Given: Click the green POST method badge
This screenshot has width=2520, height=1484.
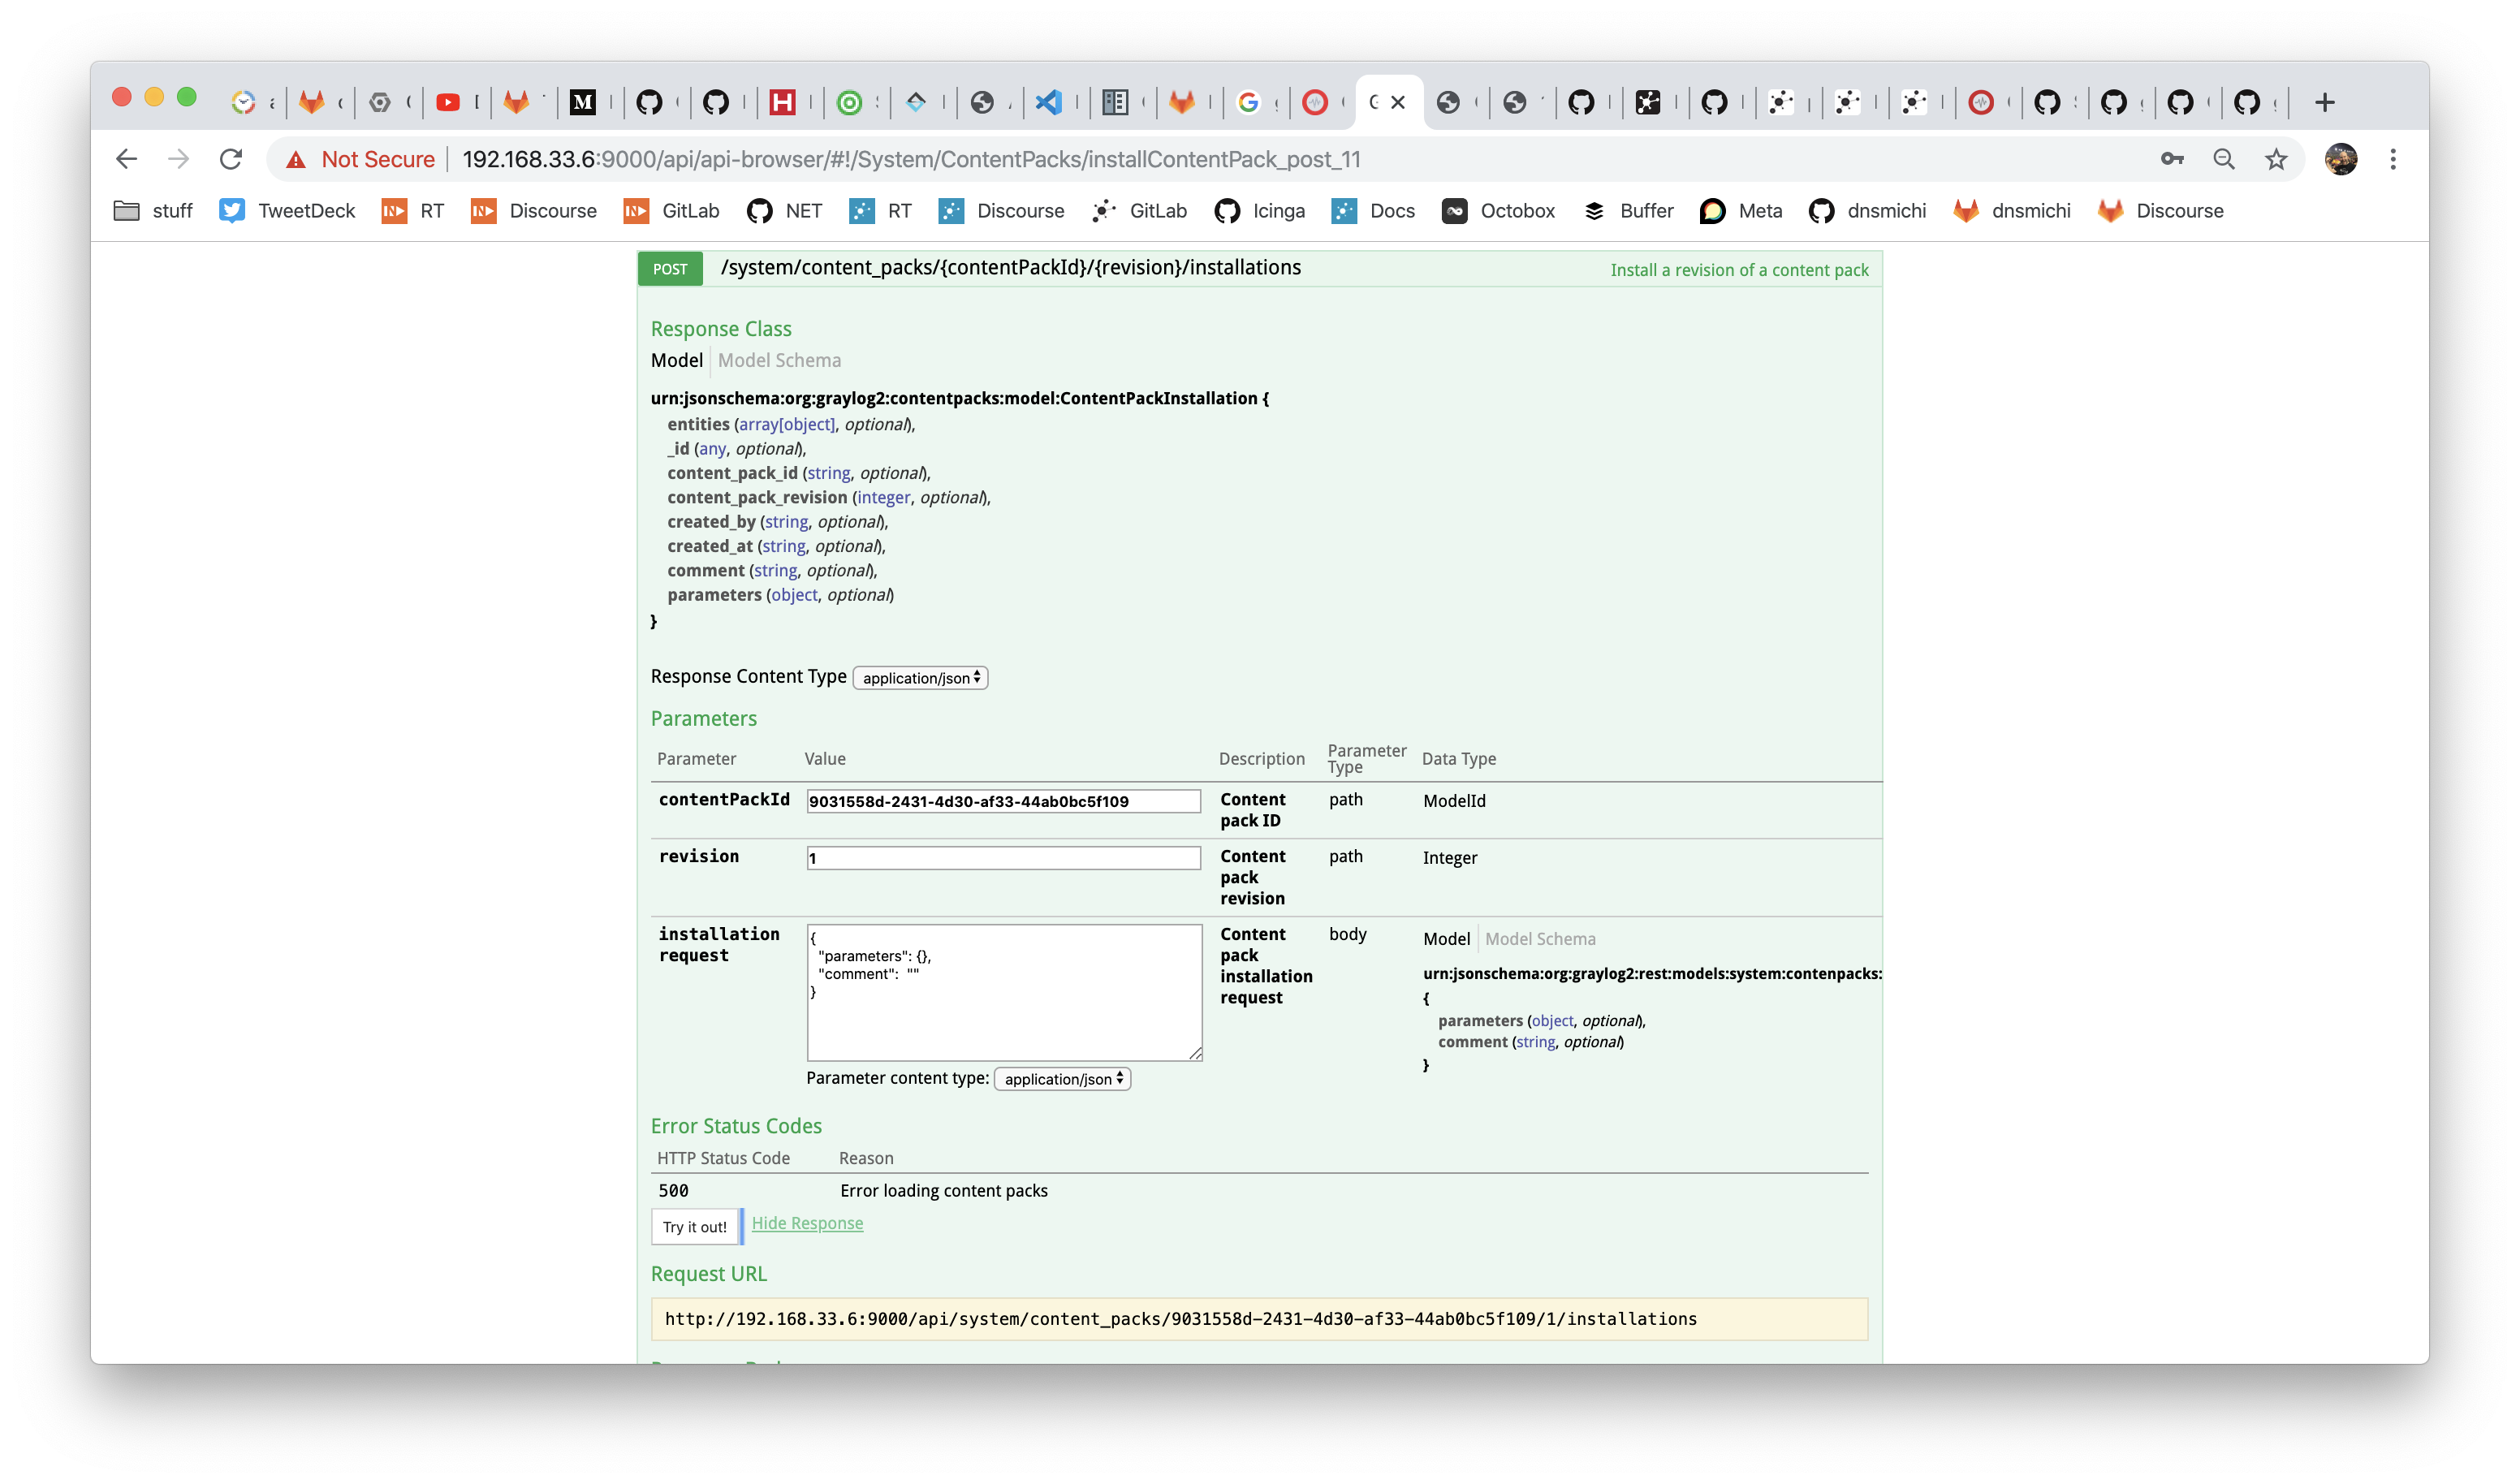Looking at the screenshot, I should tap(670, 269).
